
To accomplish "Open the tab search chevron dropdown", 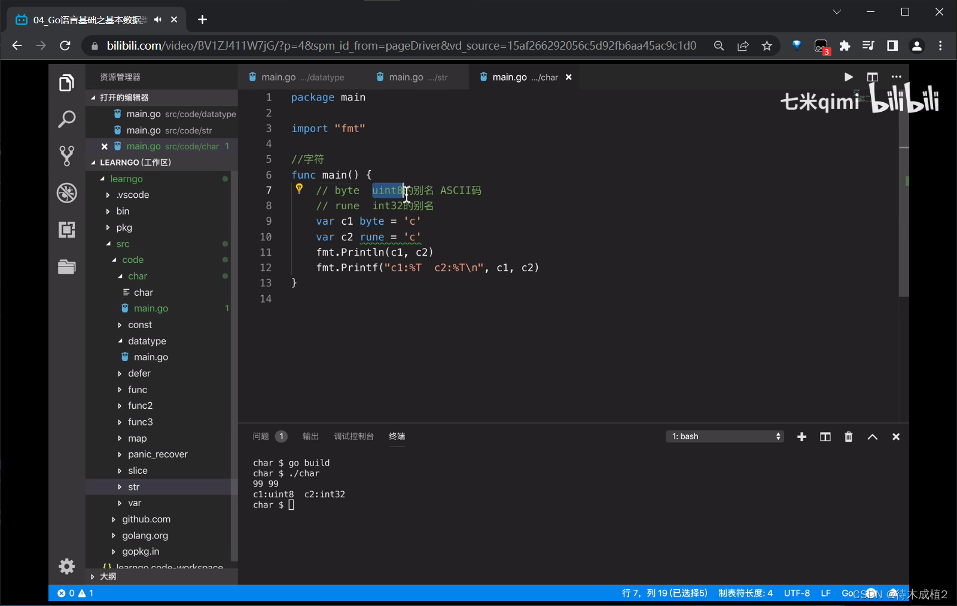I will 837,12.
